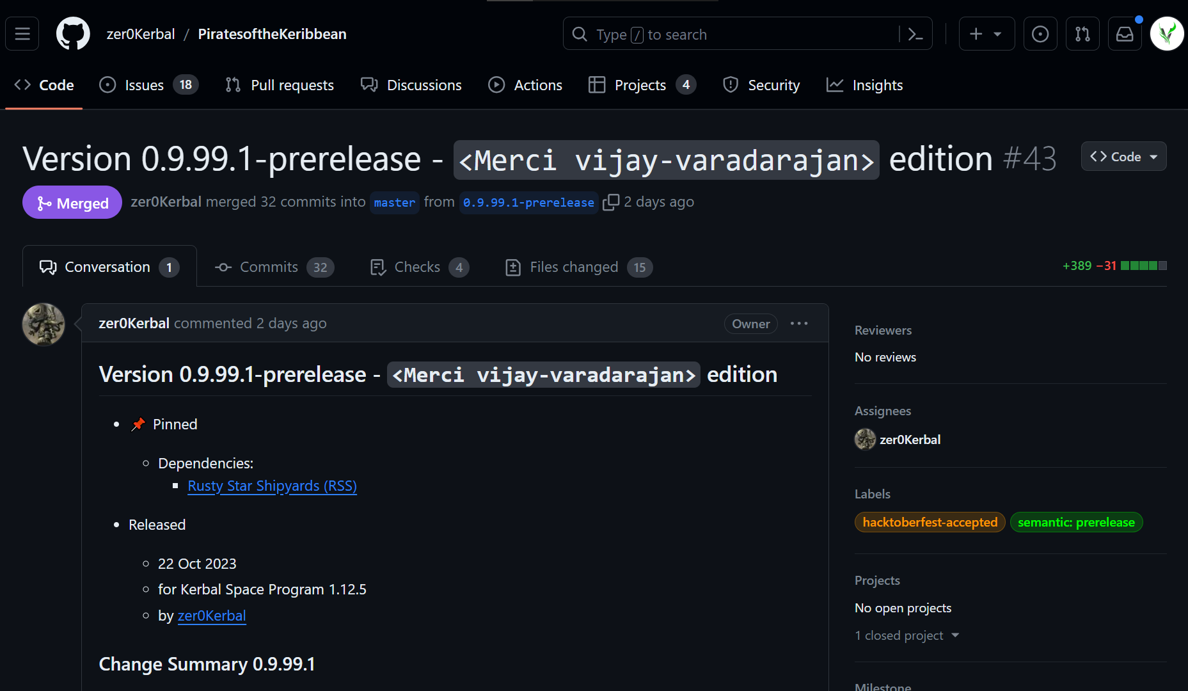Image resolution: width=1188 pixels, height=691 pixels.
Task: Open the Code dropdown button
Action: point(1123,157)
